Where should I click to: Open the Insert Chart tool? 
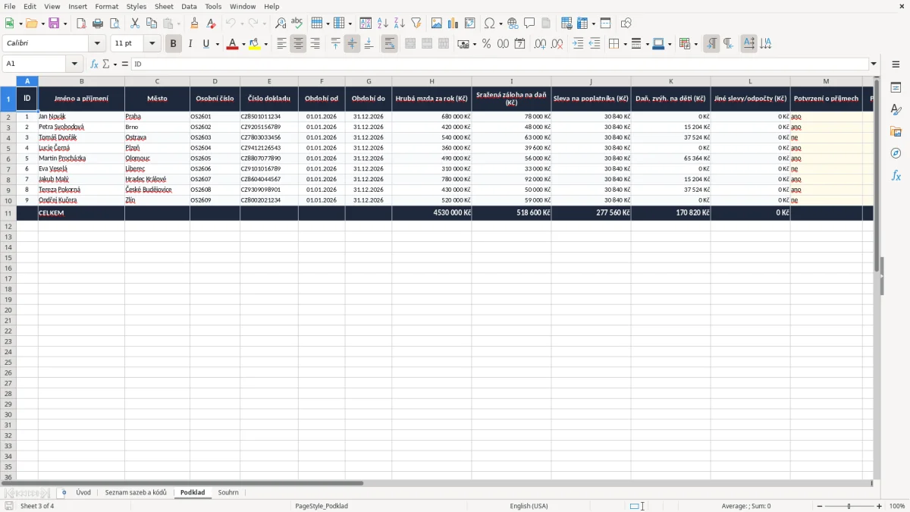pyautogui.click(x=453, y=24)
